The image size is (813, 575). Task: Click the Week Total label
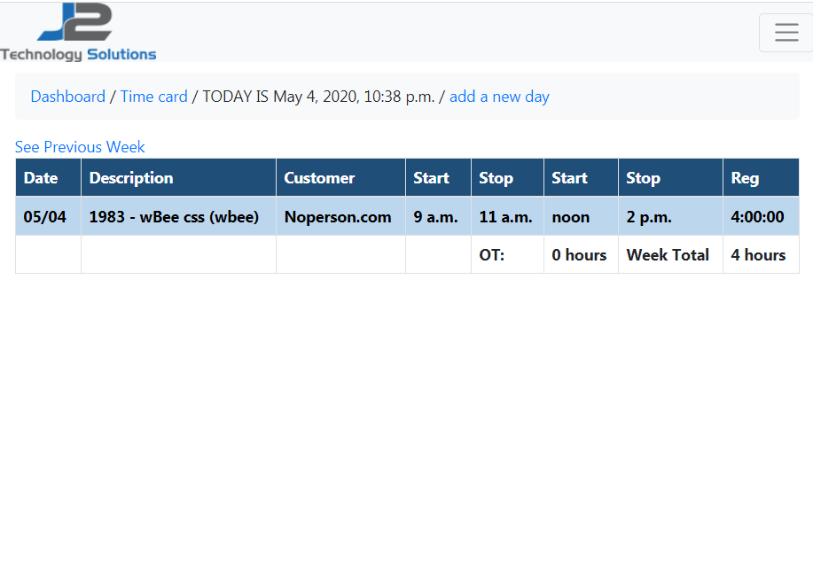[x=670, y=254]
